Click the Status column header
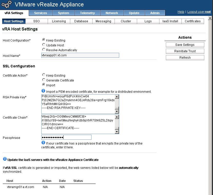Screen dimensions: 213x195 tap(78, 181)
